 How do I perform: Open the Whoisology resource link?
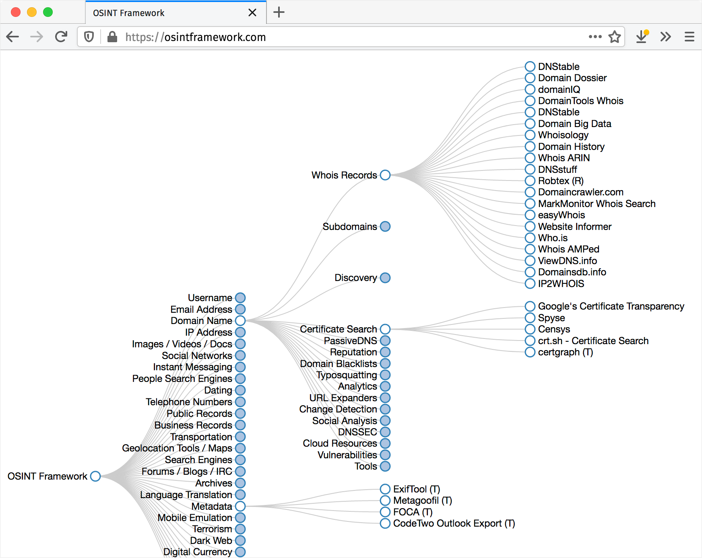(x=563, y=135)
